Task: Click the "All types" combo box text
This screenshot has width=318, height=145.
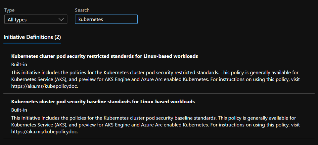Action: tap(17, 20)
